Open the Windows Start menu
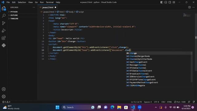The height and width of the screenshot is (111, 197). coord(58,107)
